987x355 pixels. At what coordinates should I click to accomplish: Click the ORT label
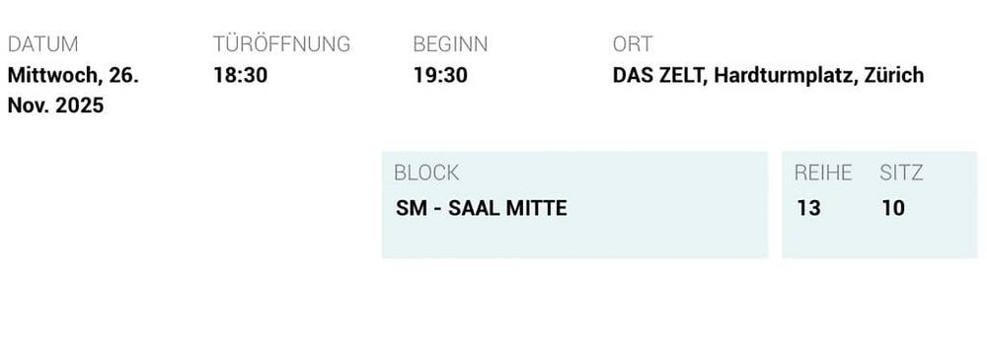(x=633, y=44)
